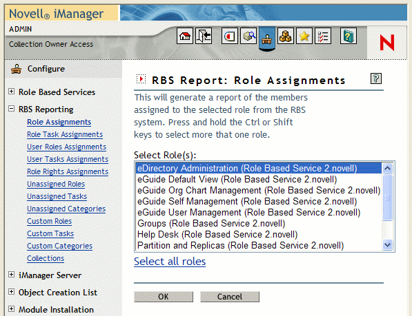412x316 pixels.
Task: Open the View Objects magnifier icon
Action: pyautogui.click(x=248, y=36)
